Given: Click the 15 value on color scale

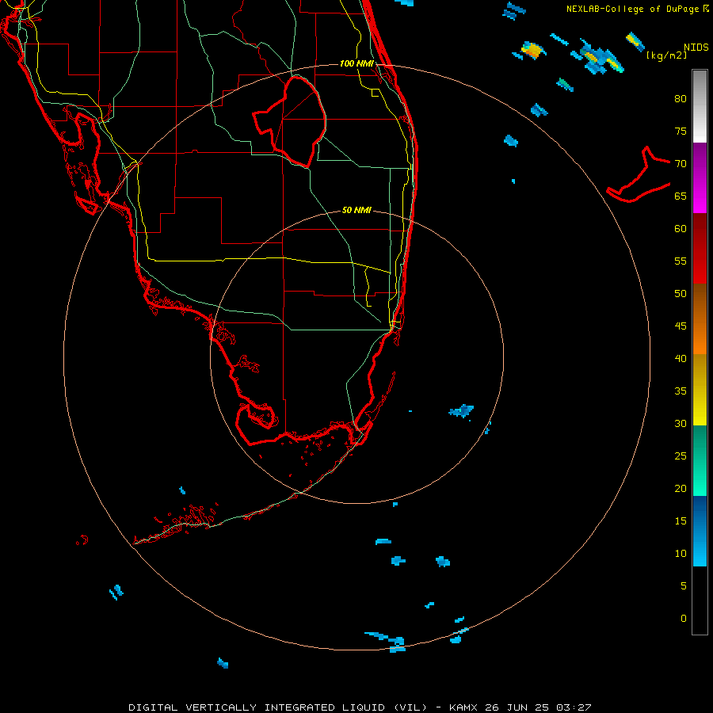Looking at the screenshot, I should (x=681, y=521).
